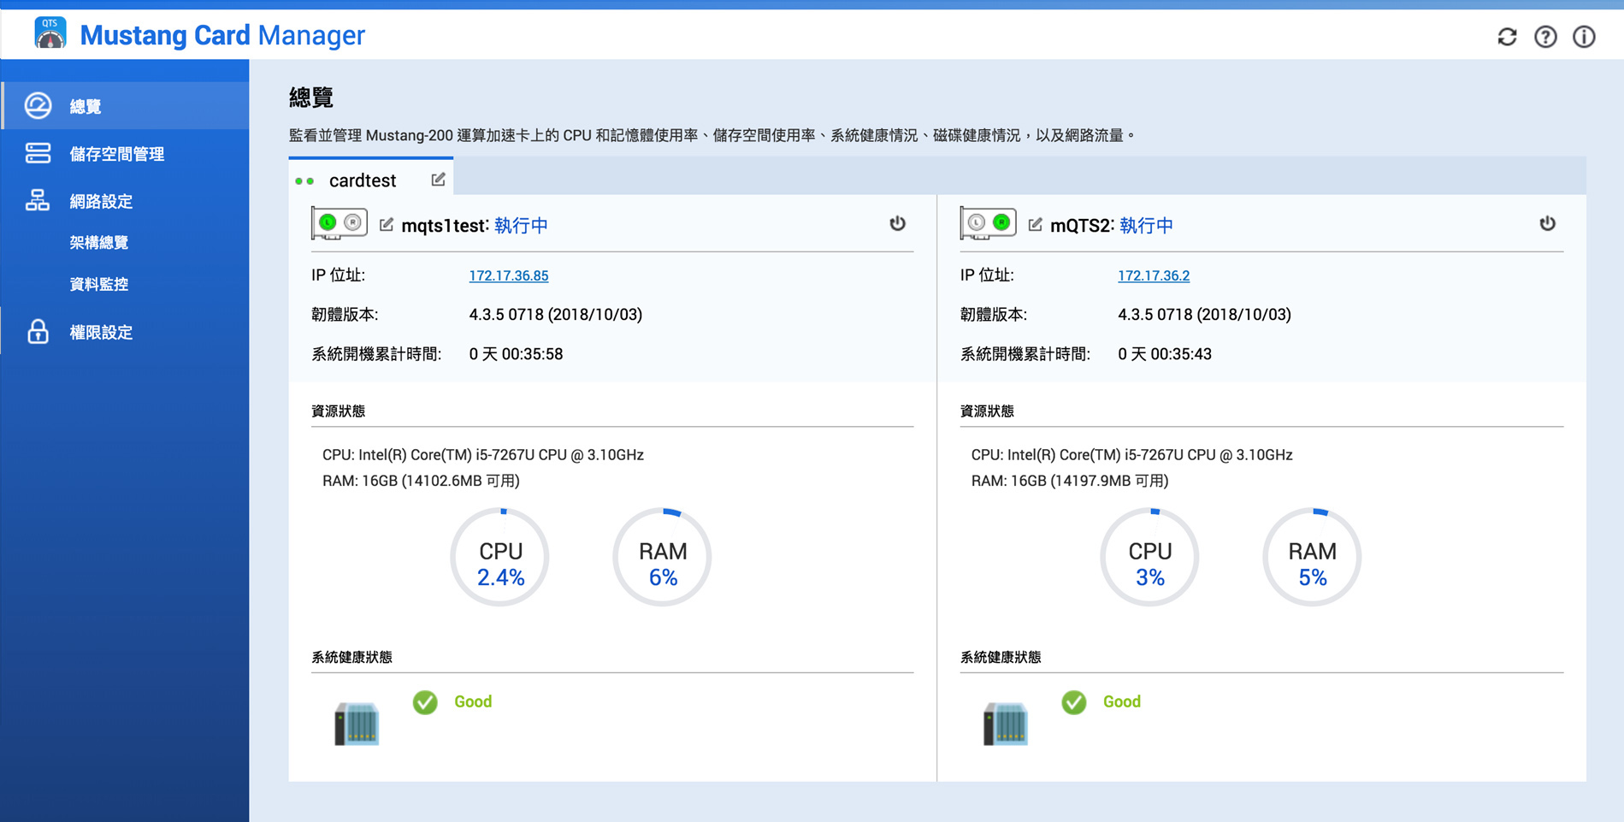Expand 網路設定 in the sidebar
This screenshot has width=1624, height=822.
[x=101, y=202]
